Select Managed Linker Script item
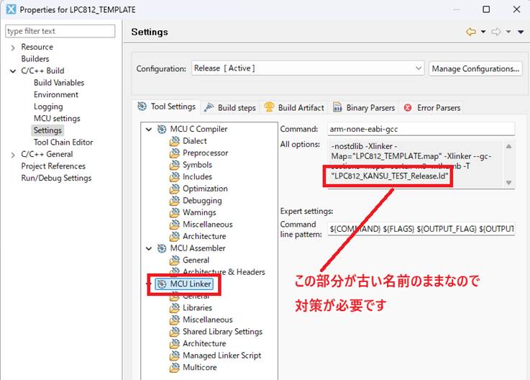Image resolution: width=530 pixels, height=380 pixels. coord(221,356)
